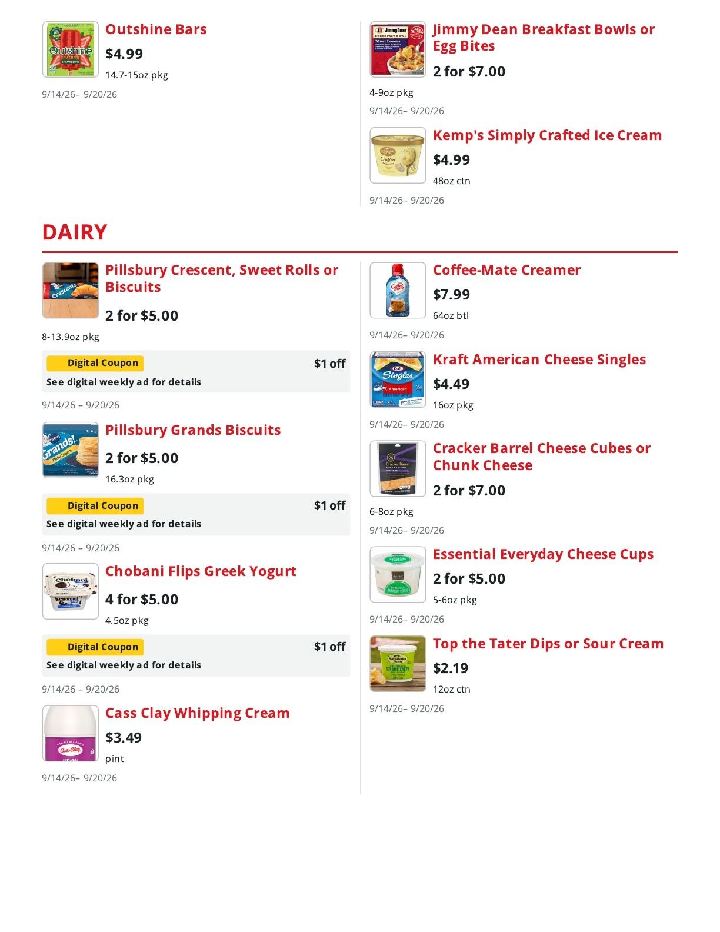
Task: Open the Pillsbury Crescents product photo
Action: point(70,290)
